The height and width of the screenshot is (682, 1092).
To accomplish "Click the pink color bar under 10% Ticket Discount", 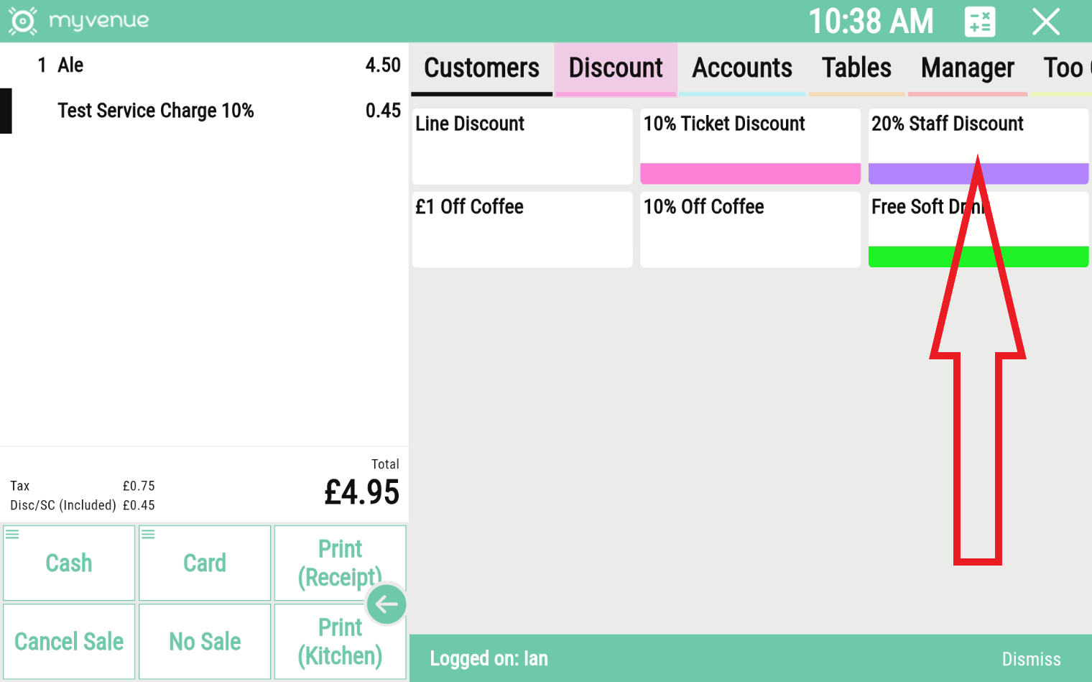I will coord(750,174).
